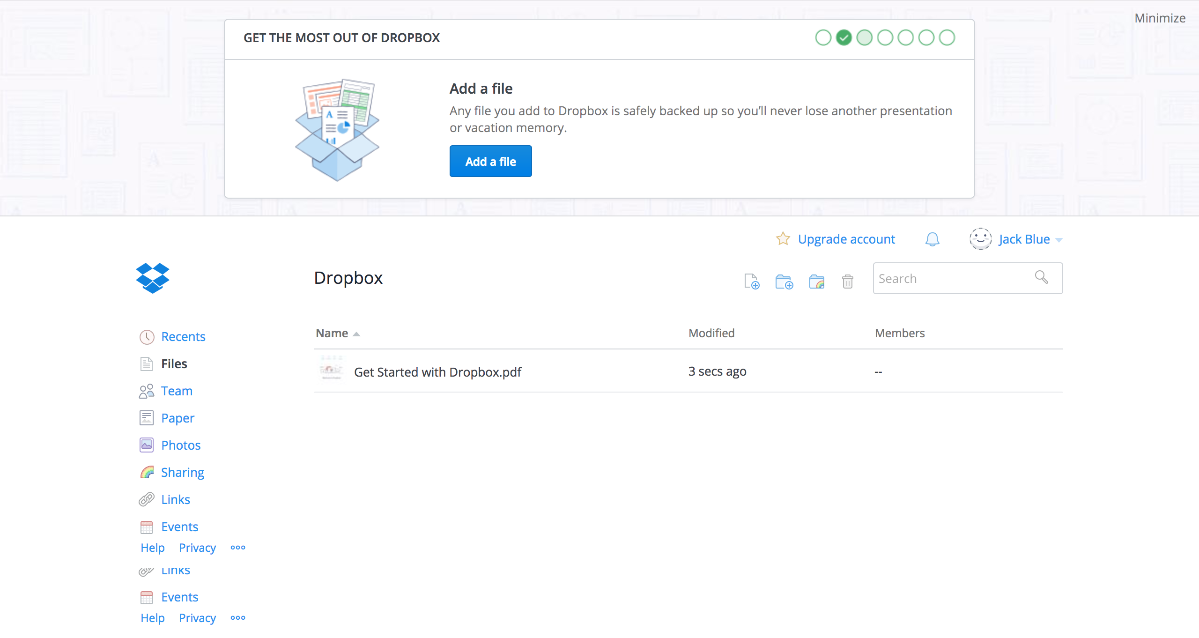Click the new shared folder icon
This screenshot has height=638, width=1199.
click(816, 282)
